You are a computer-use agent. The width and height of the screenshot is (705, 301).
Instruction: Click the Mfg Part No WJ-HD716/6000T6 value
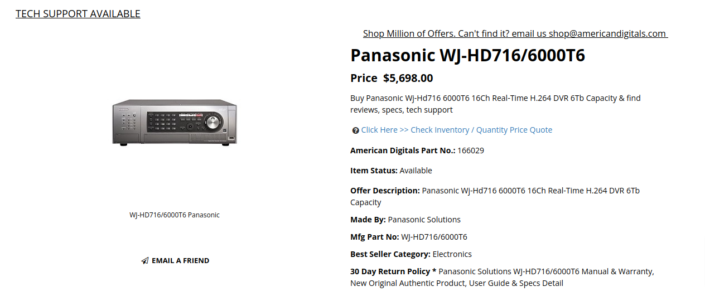click(434, 237)
